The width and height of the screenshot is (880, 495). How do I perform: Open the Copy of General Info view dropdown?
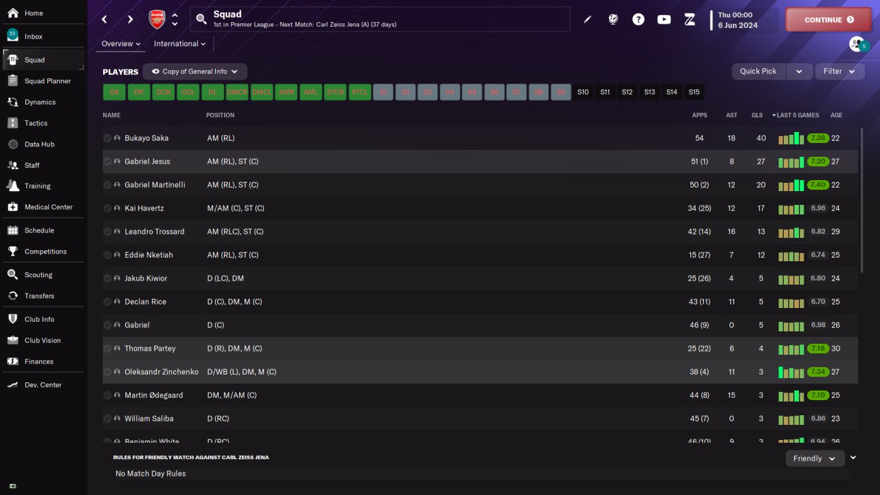pos(195,71)
